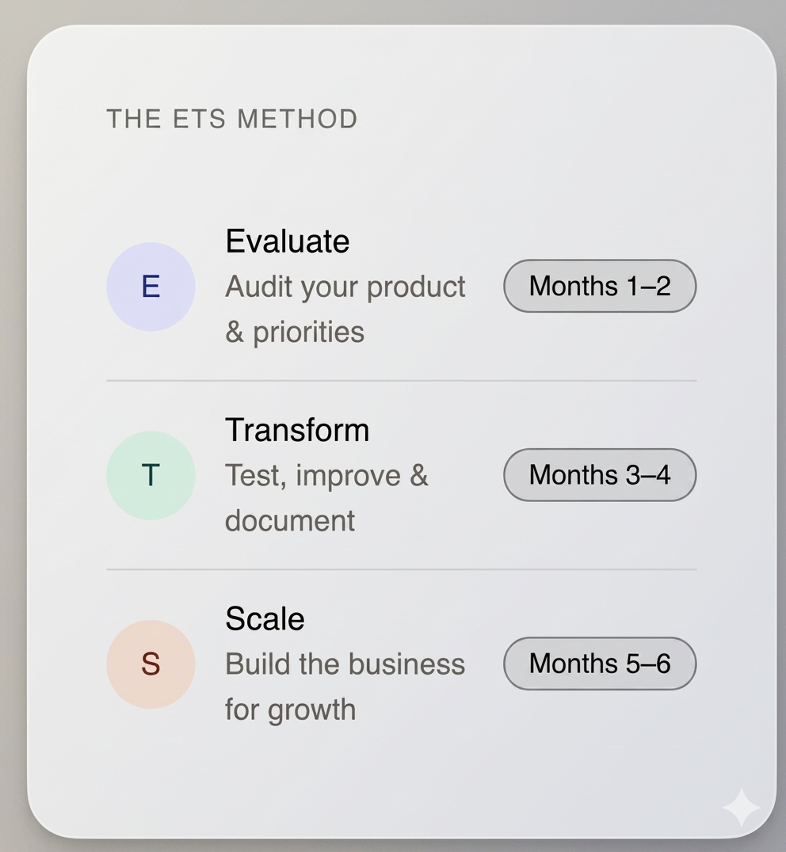Image resolution: width=786 pixels, height=852 pixels.
Task: Click the orange S circle icon
Action: 151,664
